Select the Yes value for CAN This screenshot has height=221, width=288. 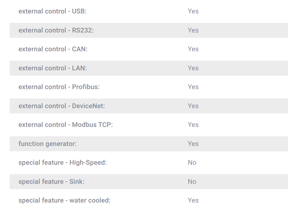(193, 49)
